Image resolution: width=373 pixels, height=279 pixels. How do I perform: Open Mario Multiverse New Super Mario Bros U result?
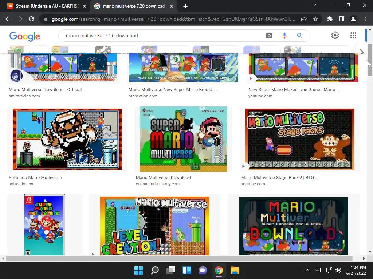(173, 90)
